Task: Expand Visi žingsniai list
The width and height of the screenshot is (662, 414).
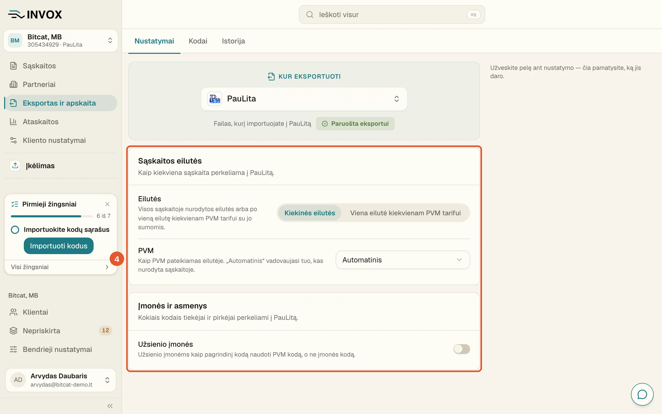Action: (x=60, y=267)
